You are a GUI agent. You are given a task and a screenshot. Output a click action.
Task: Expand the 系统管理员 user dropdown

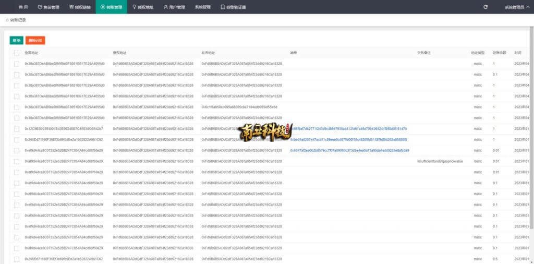tap(517, 7)
